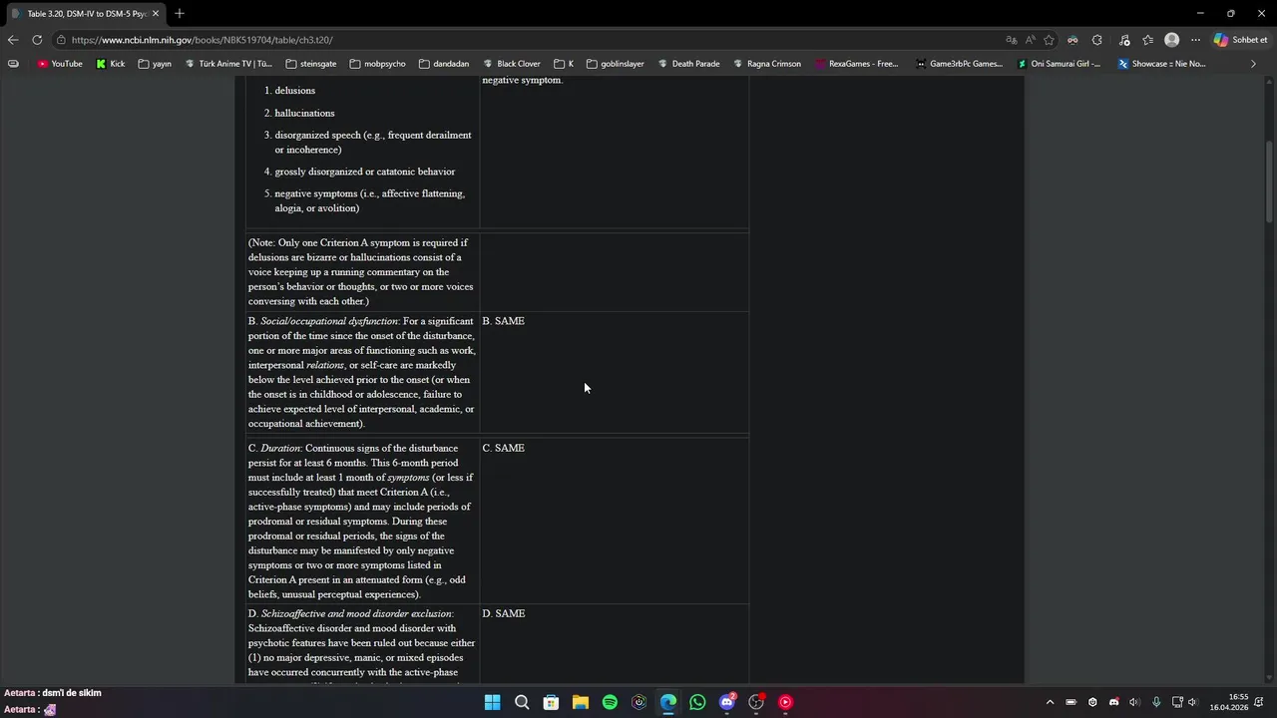Open Microsoft Store from taskbar
Screen dimensions: 1277x718
(x=551, y=702)
